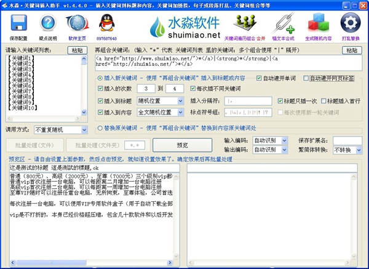Click left preview vertical scroll down arrow

click(177, 256)
